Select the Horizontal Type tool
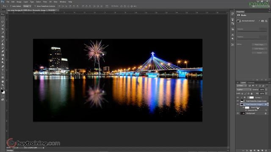This screenshot has height=152, width=271. point(3,70)
